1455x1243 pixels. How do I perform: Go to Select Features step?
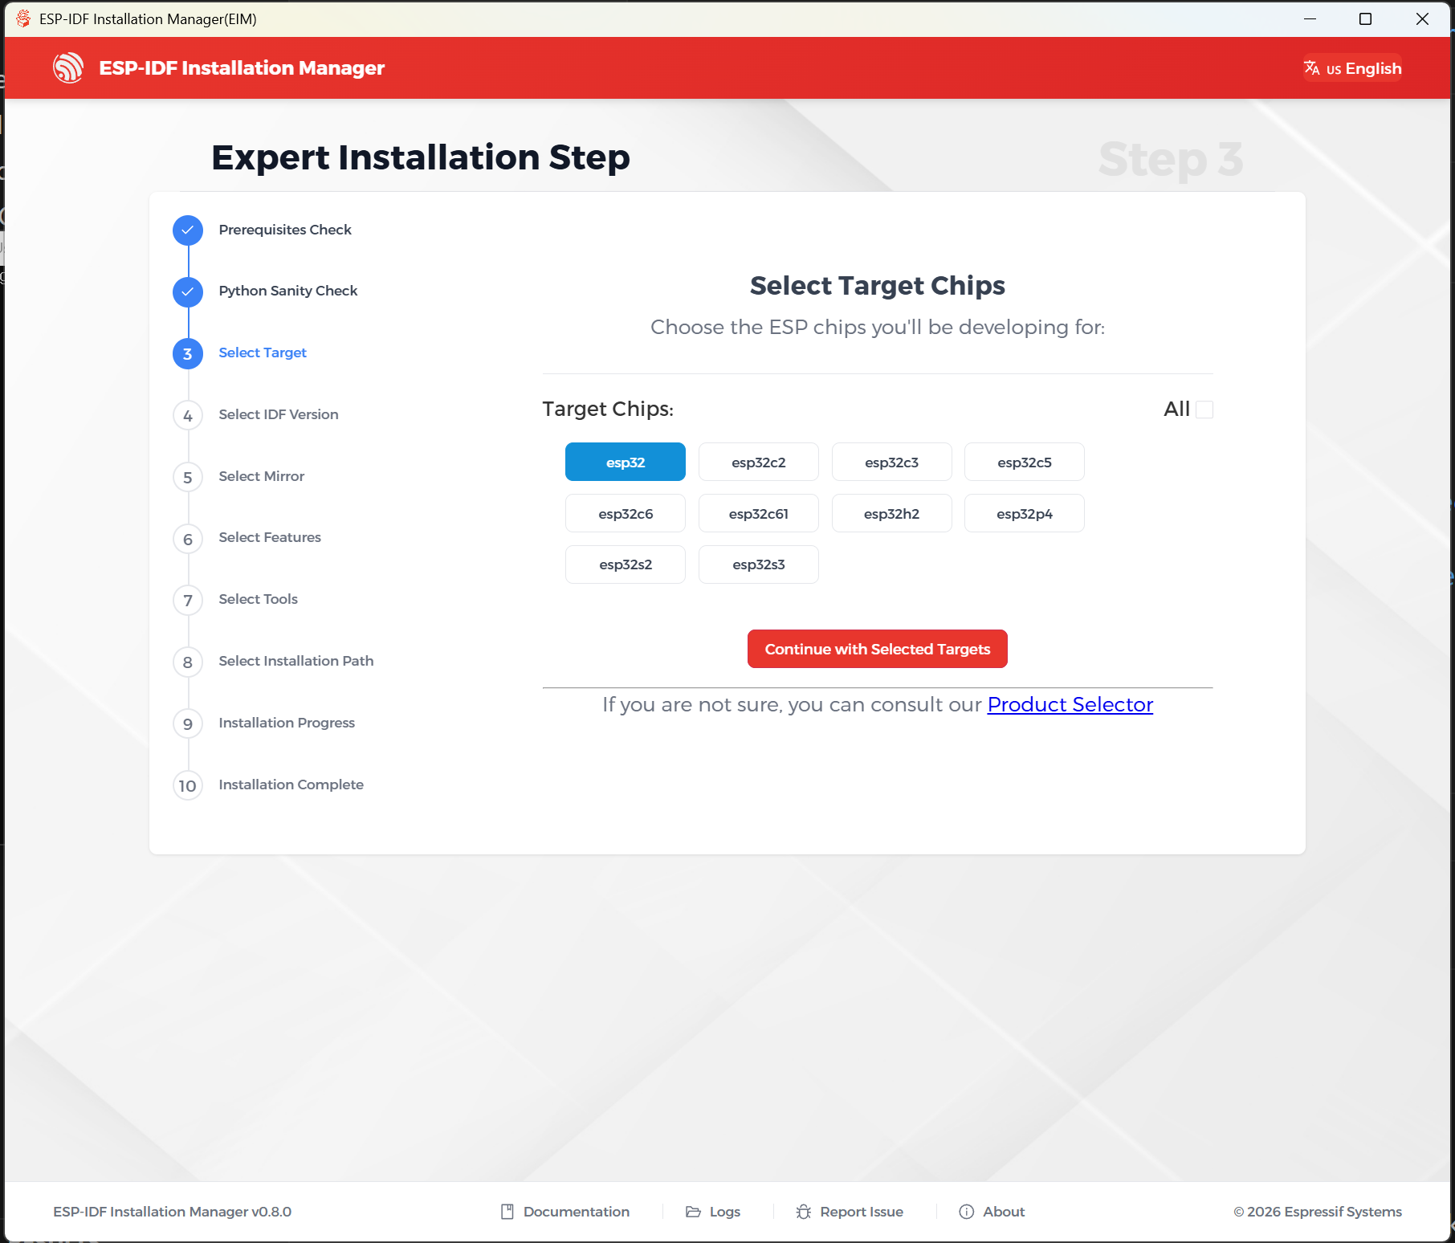tap(270, 537)
